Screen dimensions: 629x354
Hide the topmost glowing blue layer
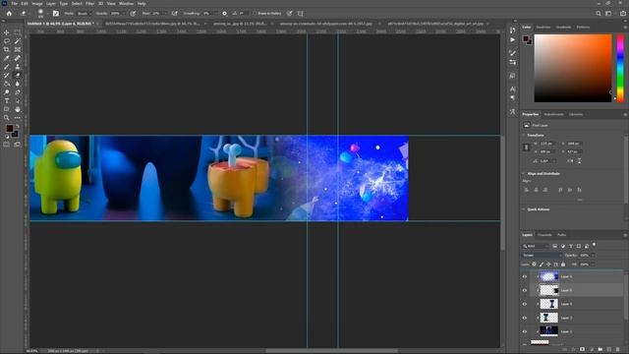pos(525,276)
